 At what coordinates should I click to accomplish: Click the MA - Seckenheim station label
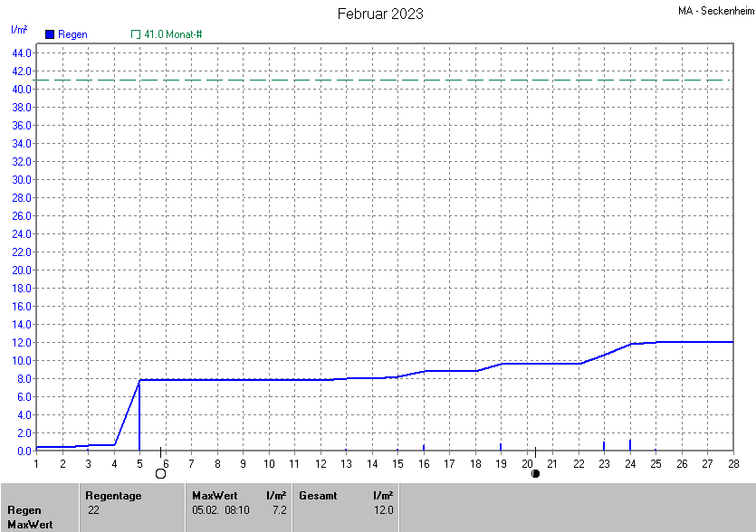coord(714,11)
